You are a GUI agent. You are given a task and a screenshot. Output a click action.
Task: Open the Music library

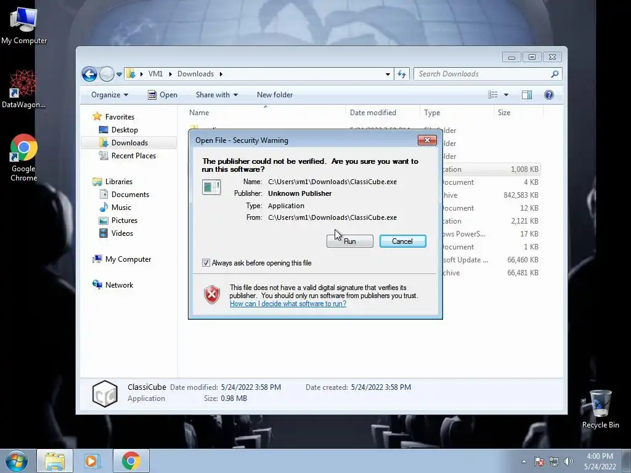pos(121,208)
